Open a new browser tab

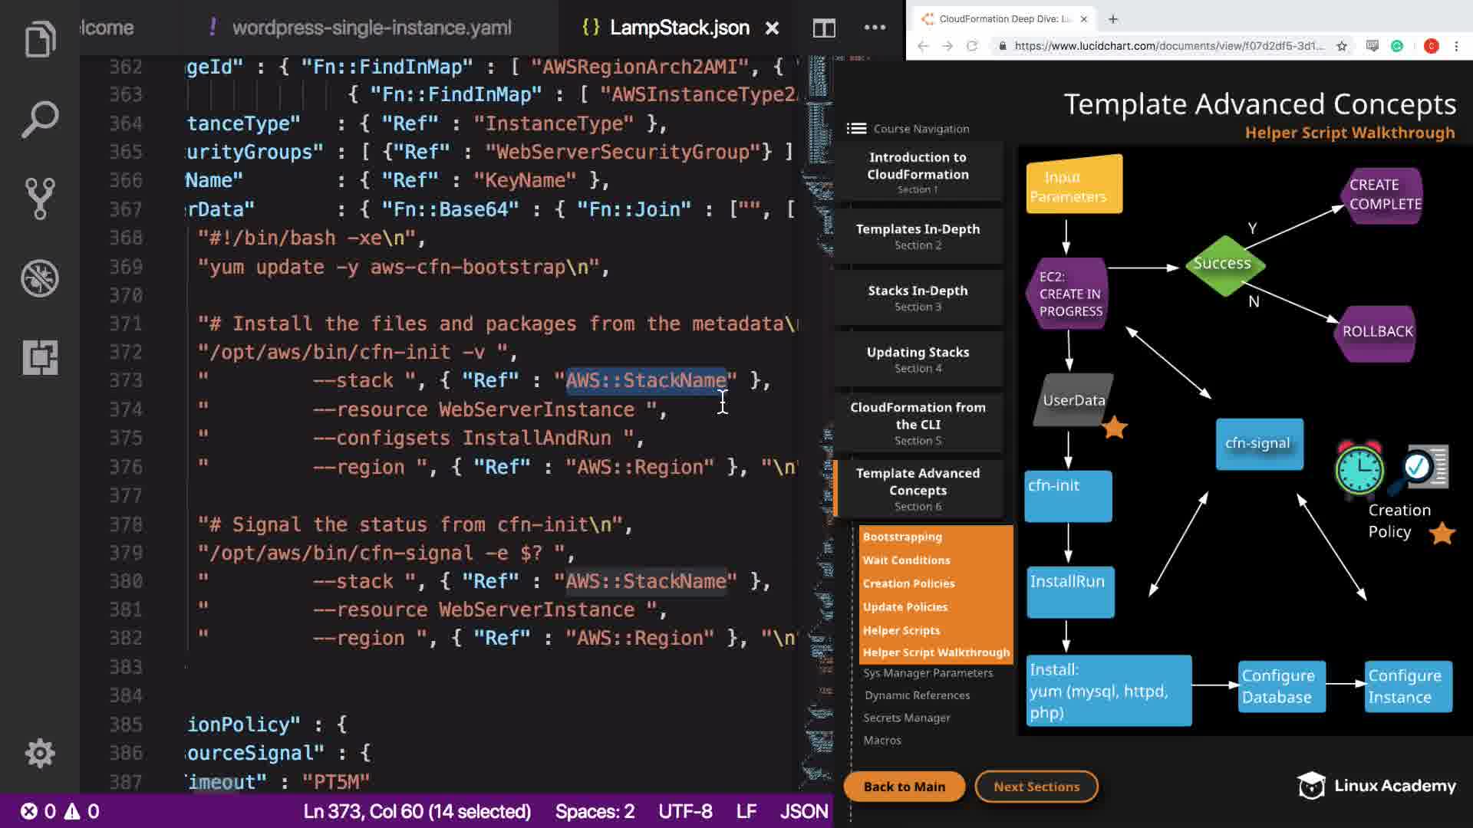pos(1113,19)
